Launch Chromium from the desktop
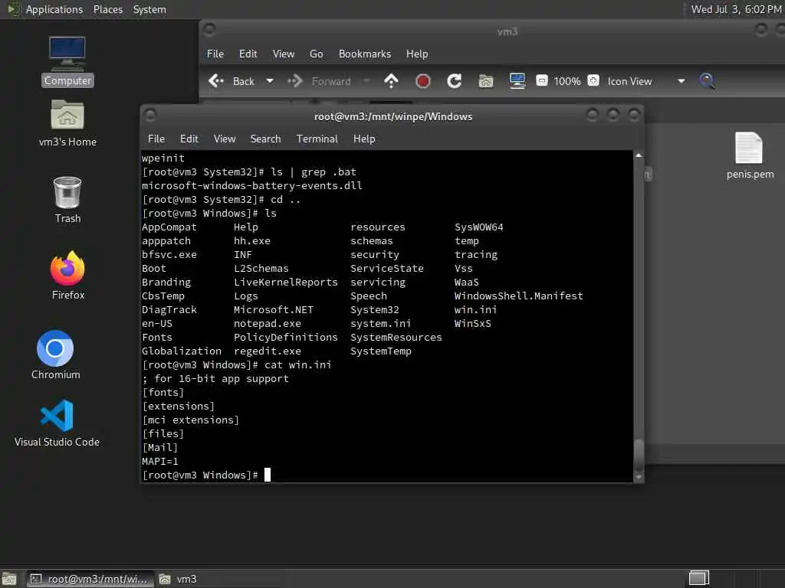This screenshot has height=588, width=785. click(x=55, y=354)
